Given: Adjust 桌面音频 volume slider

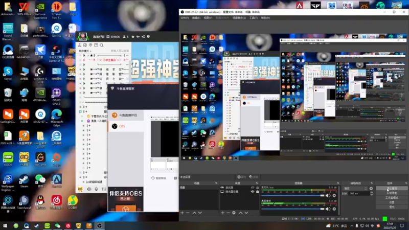Looking at the screenshot, I should (293, 209).
